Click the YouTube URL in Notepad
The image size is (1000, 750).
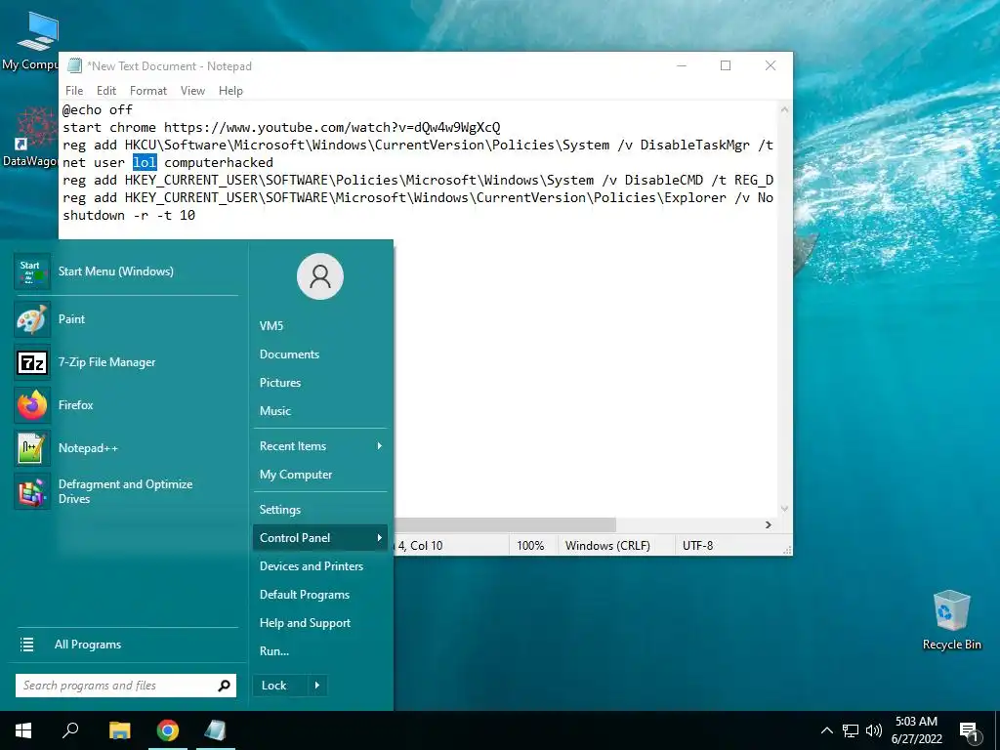[x=332, y=128]
